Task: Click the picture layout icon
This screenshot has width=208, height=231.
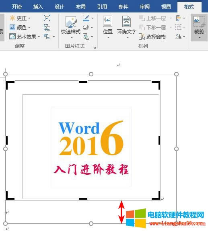Action: [x=86, y=37]
